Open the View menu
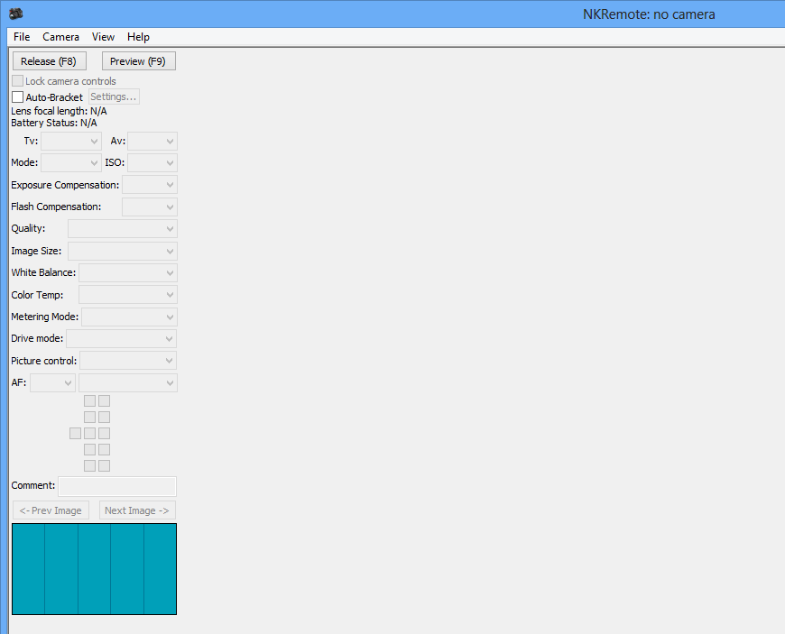This screenshot has width=785, height=634. [103, 37]
